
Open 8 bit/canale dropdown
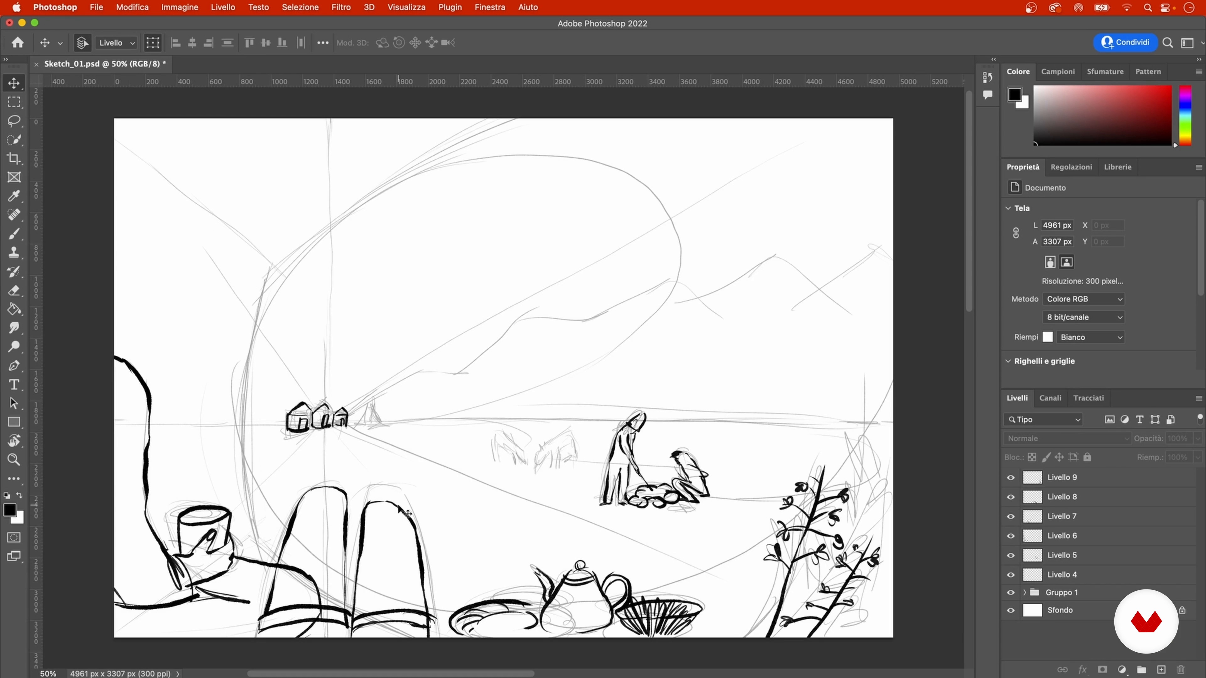[x=1084, y=317]
